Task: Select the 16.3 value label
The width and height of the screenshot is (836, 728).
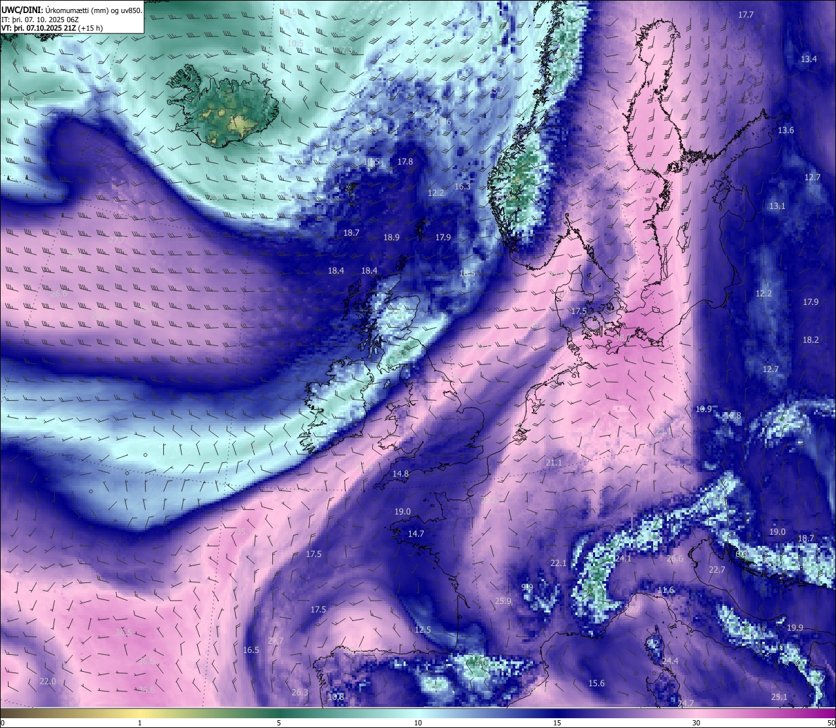Action: [462, 186]
